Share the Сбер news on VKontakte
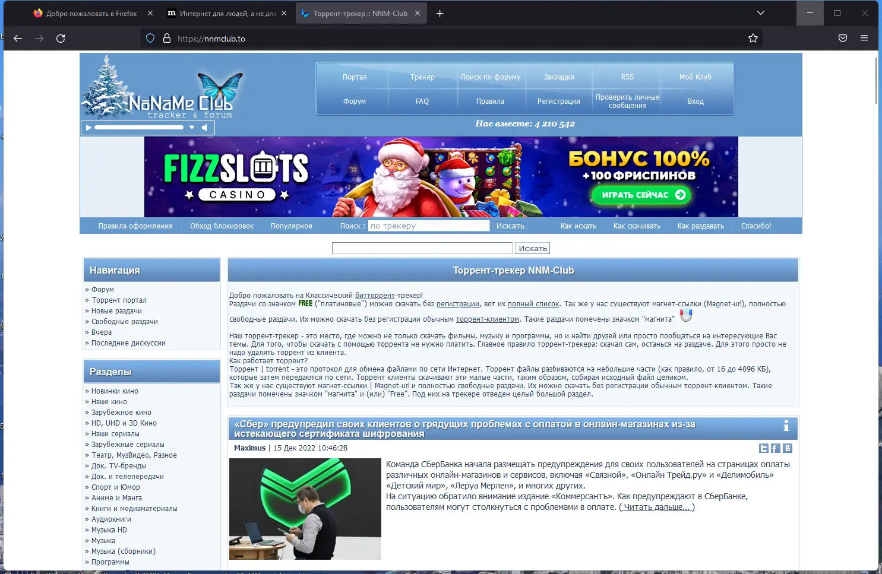The image size is (882, 574). point(788,449)
